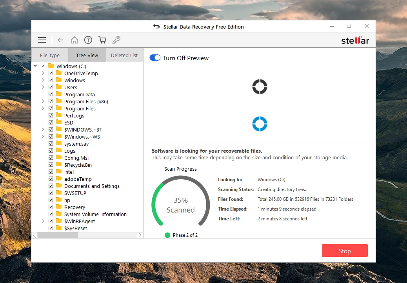
Task: Collapse the Windows (C:) tree node
Action: pyautogui.click(x=35, y=66)
